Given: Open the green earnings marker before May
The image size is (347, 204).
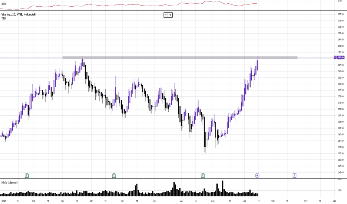Looking at the screenshot, I should 114,175.
